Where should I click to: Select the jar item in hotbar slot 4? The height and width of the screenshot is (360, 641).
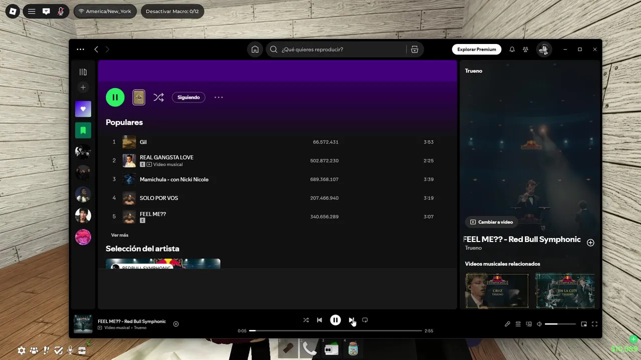353,348
